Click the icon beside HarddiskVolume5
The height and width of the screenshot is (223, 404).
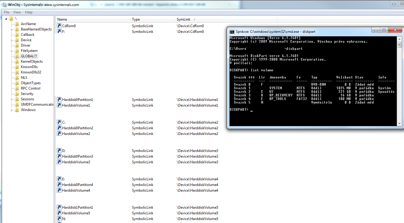(59, 213)
